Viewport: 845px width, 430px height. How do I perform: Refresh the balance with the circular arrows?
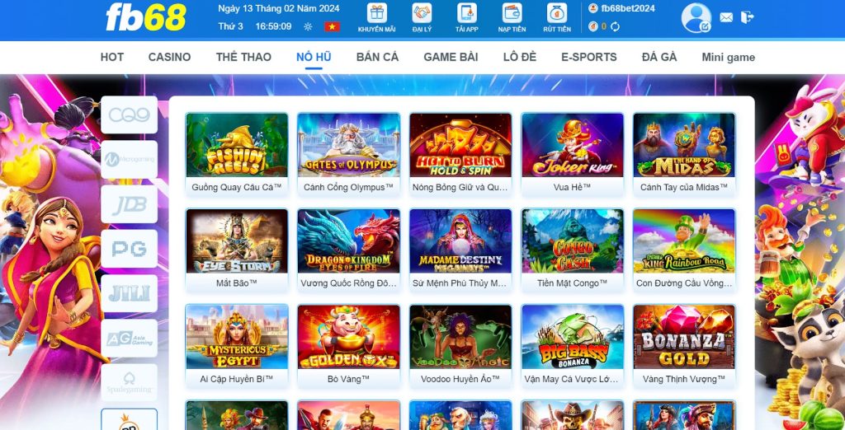(615, 26)
